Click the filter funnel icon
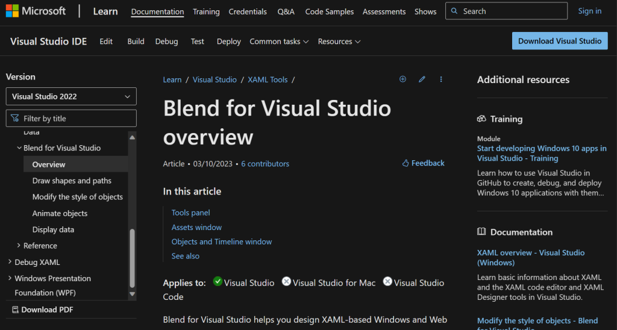Screen dimensions: 617x330 15,119
